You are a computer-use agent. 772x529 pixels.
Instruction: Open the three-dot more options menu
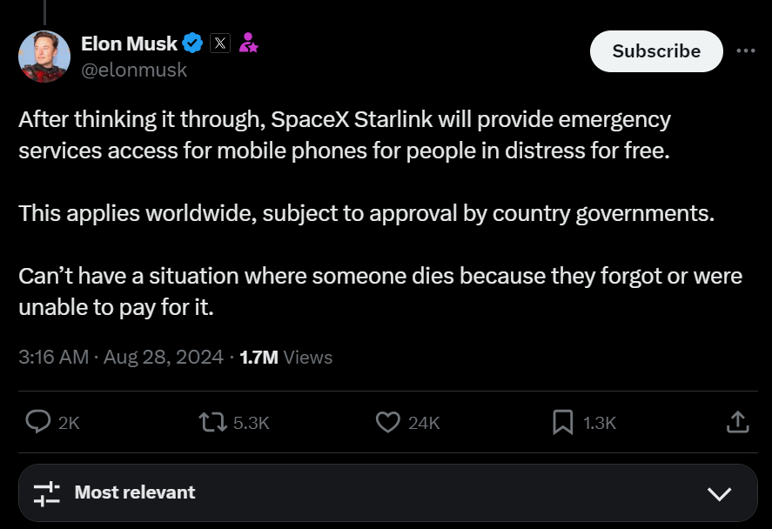(x=746, y=50)
